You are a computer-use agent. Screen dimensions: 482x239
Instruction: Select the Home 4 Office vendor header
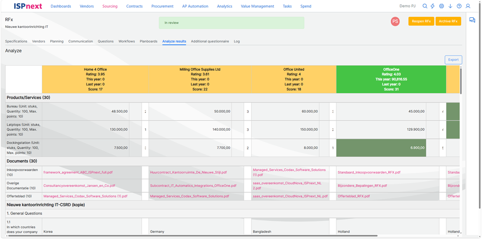(x=95, y=79)
